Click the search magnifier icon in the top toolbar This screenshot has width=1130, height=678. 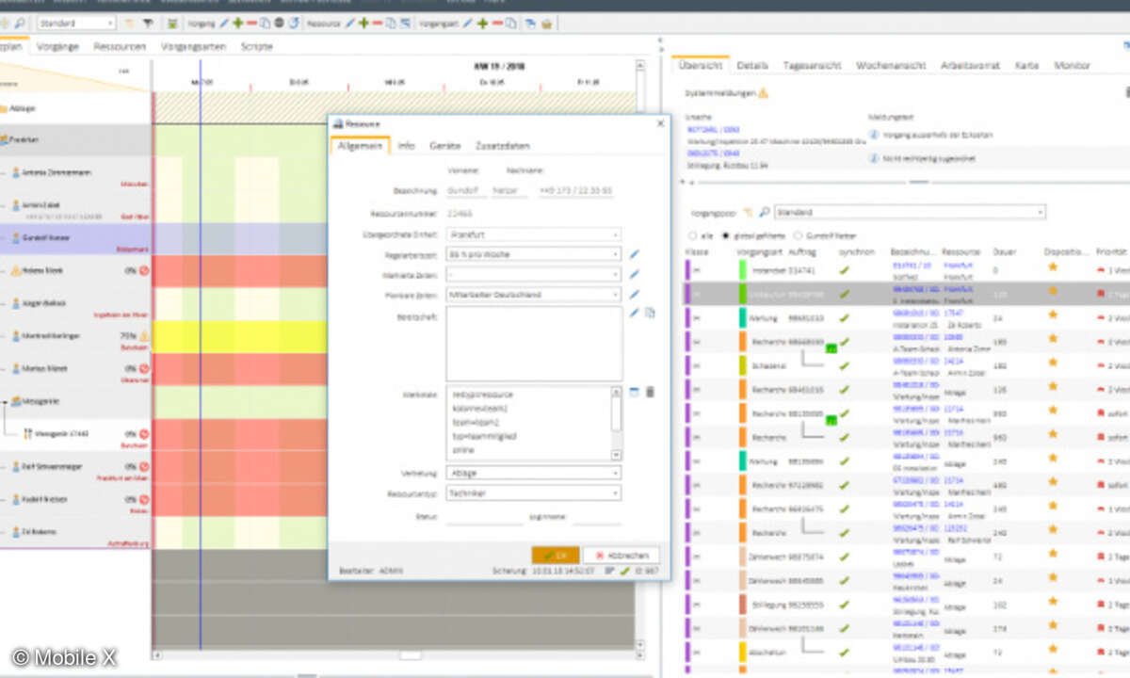point(21,23)
